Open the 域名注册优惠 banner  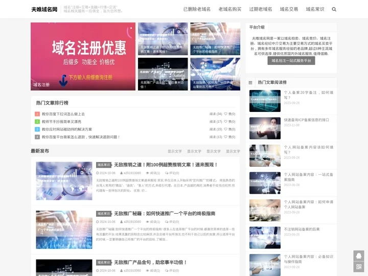coord(83,56)
